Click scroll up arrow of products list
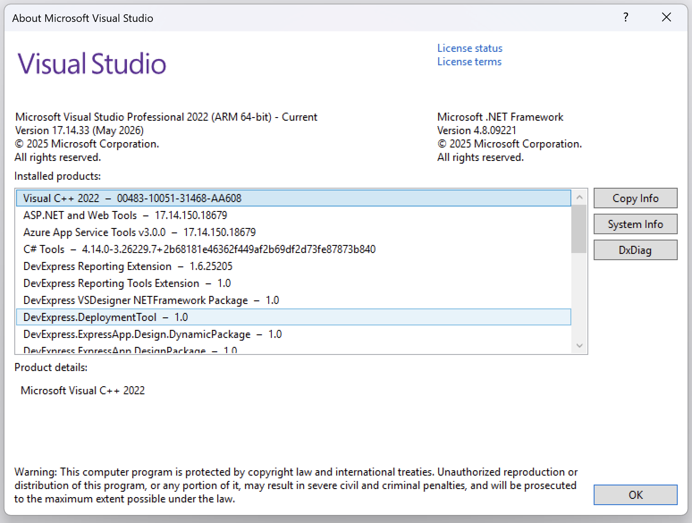 click(x=579, y=197)
